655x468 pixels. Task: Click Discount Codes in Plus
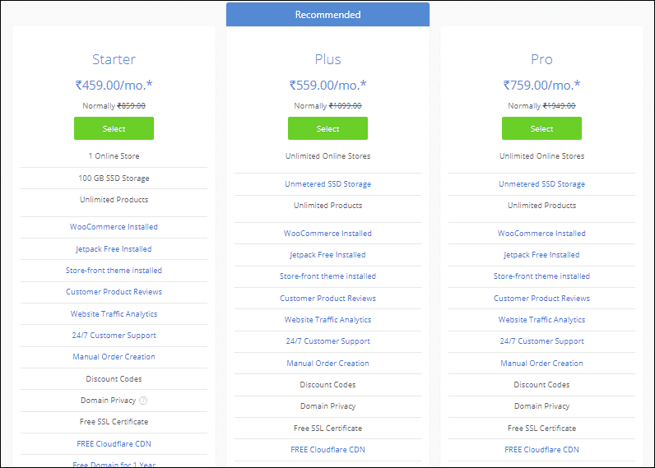[x=328, y=385]
